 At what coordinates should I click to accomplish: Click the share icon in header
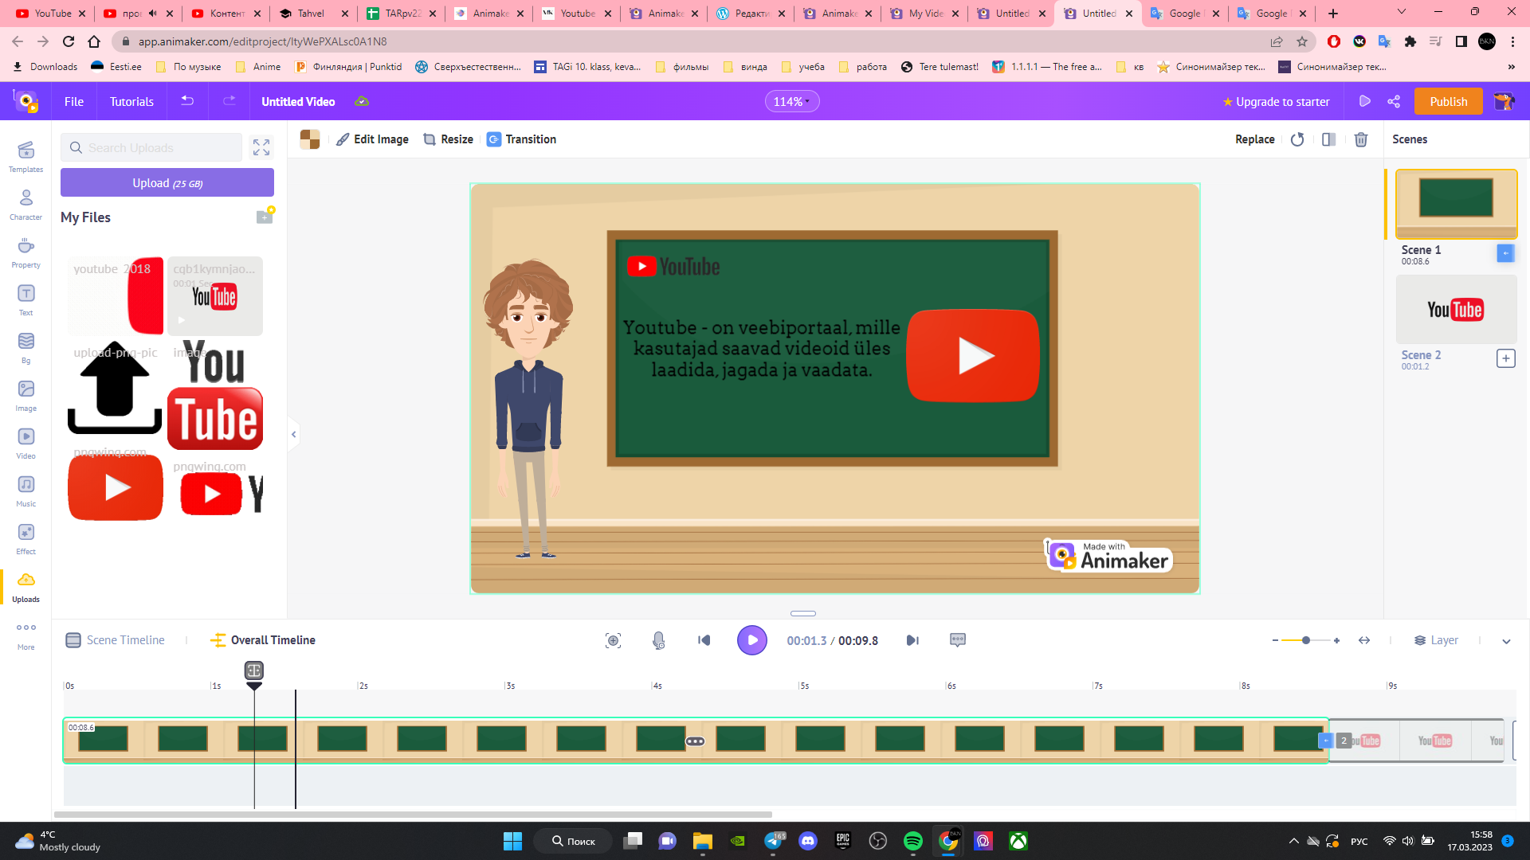1394,101
